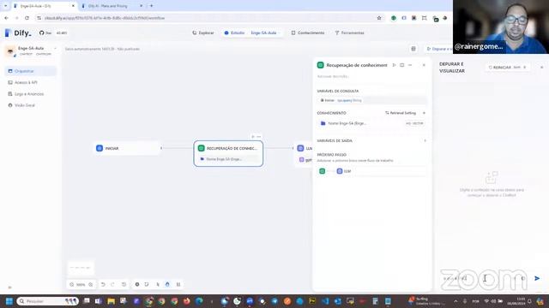Open Retrieval Setting

pyautogui.click(x=401, y=113)
